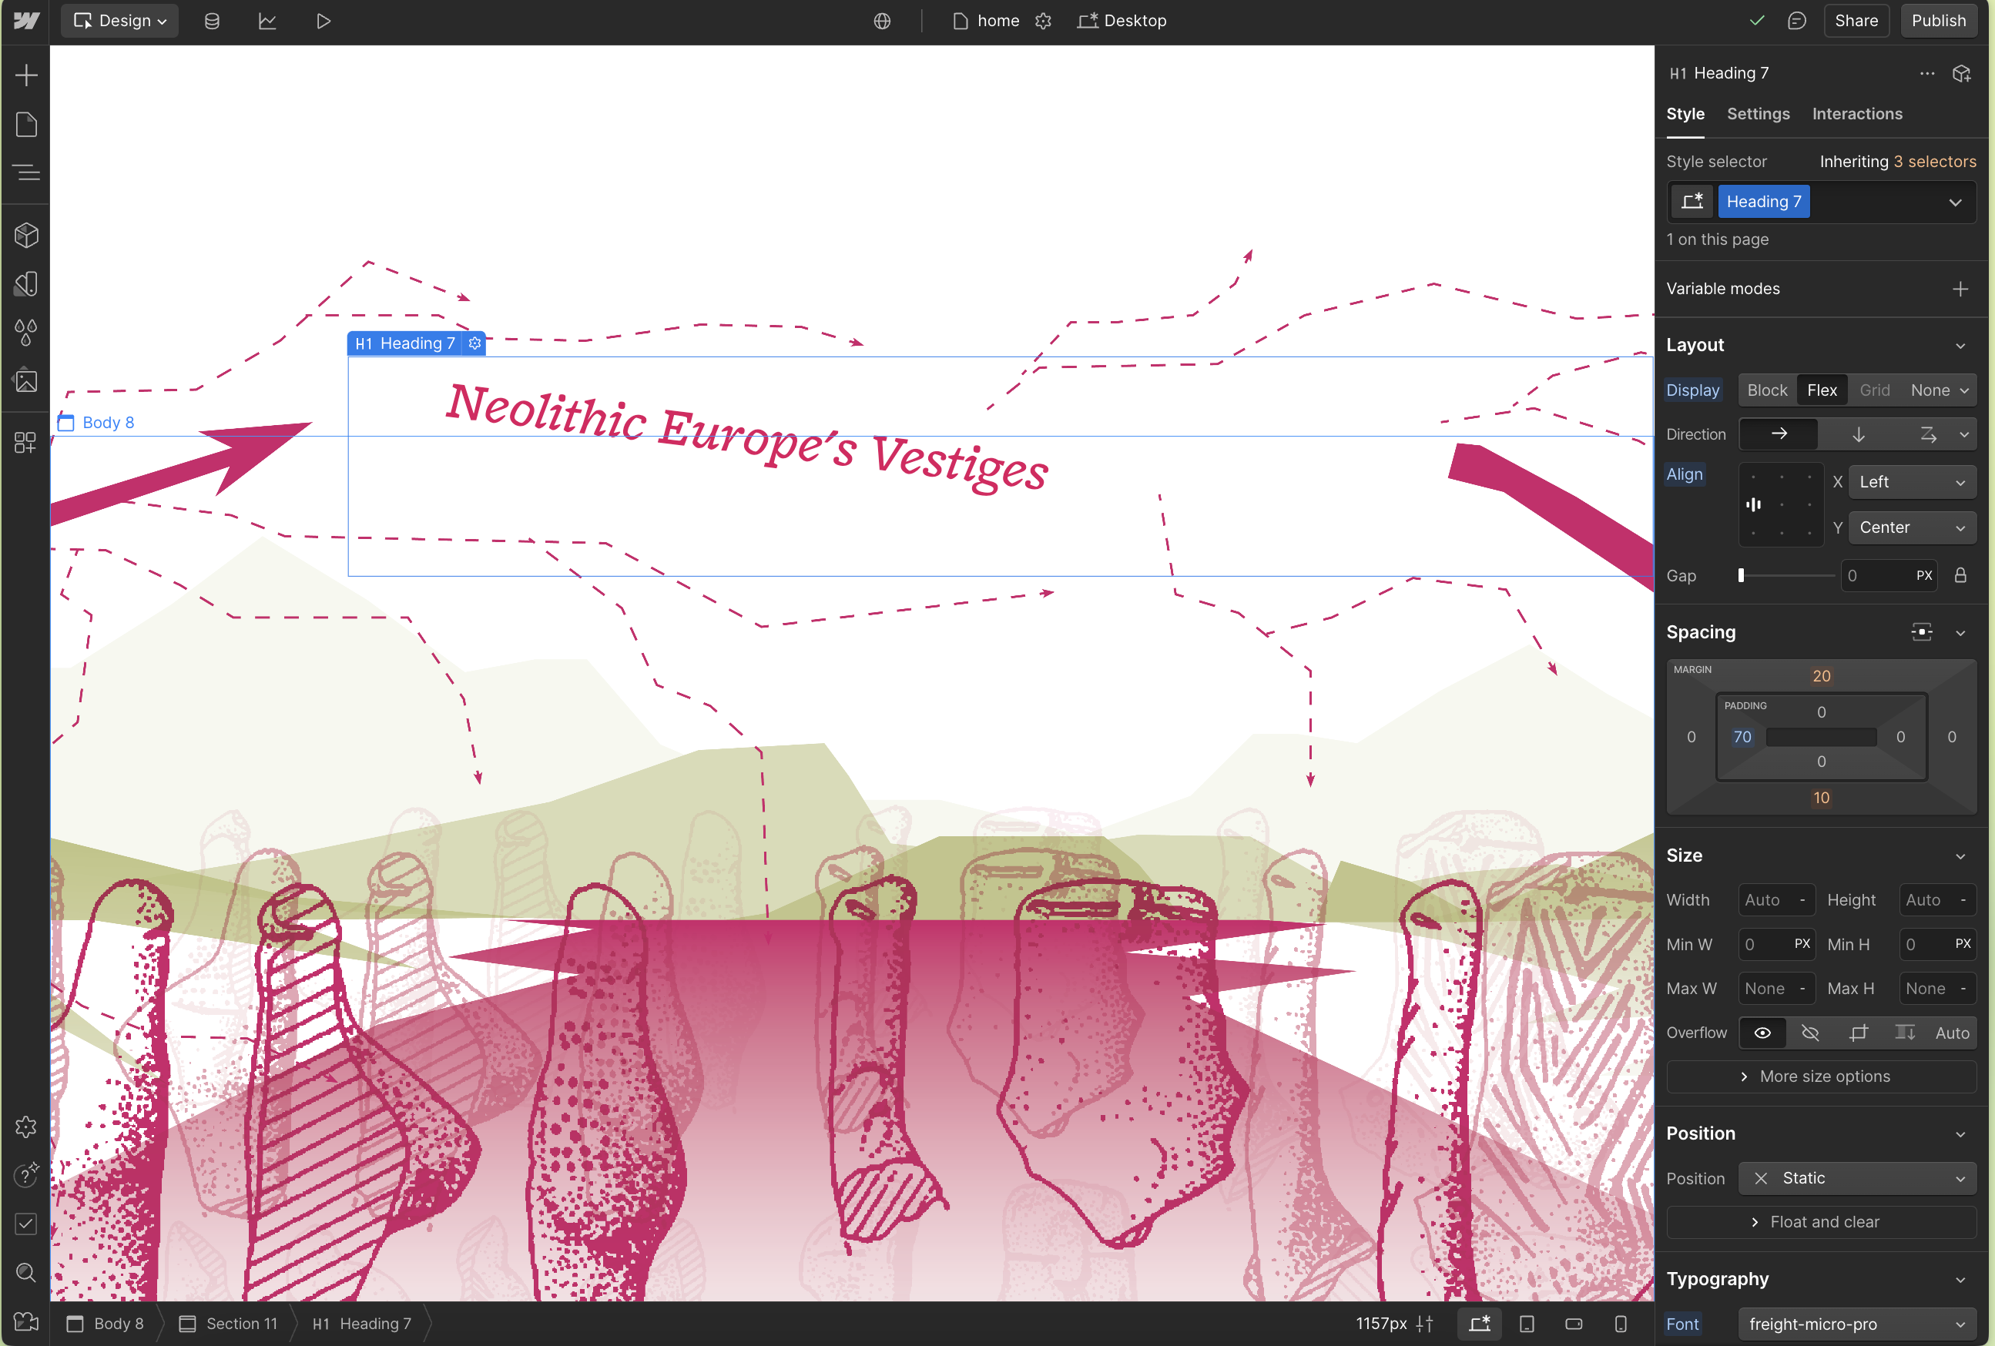The image size is (1995, 1346).
Task: Open the Audit checklist icon
Action: click(25, 1224)
